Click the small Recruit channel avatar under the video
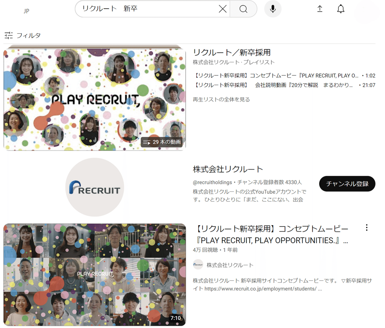 tap(198, 265)
